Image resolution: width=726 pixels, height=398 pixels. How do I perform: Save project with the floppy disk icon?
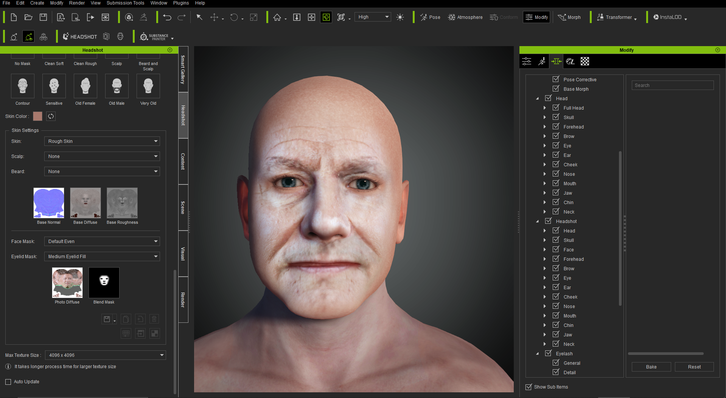click(43, 17)
